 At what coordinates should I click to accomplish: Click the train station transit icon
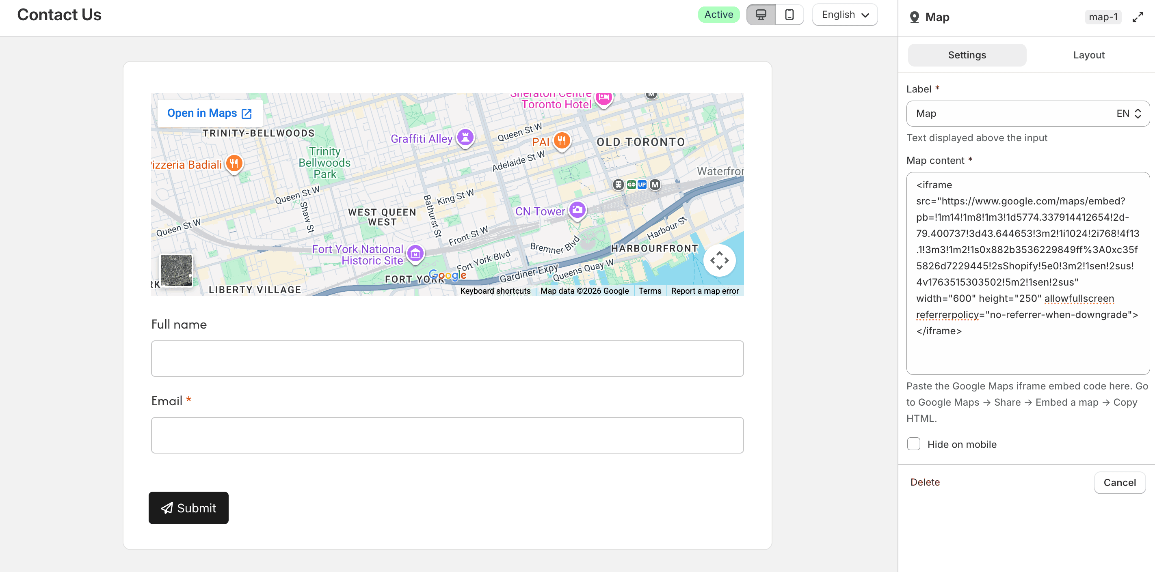(618, 185)
